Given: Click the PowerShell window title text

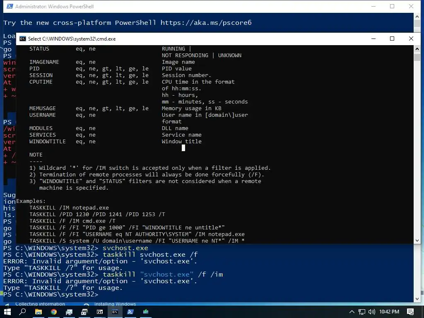Looking at the screenshot, I should coord(54,6).
